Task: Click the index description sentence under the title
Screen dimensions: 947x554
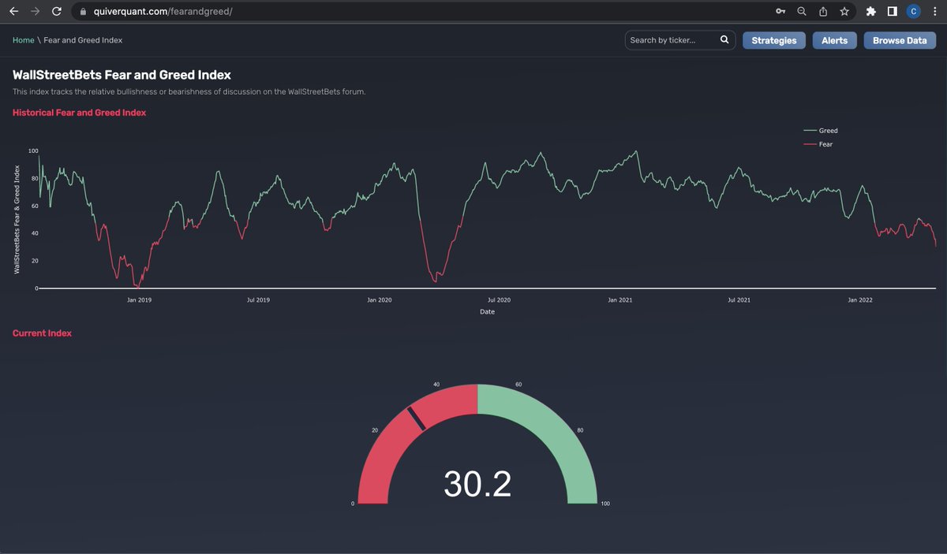Action: tap(189, 92)
